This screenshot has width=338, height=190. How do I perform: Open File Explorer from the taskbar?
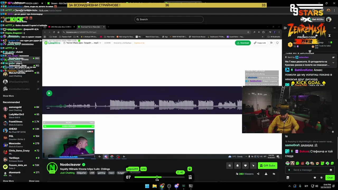[154, 186]
